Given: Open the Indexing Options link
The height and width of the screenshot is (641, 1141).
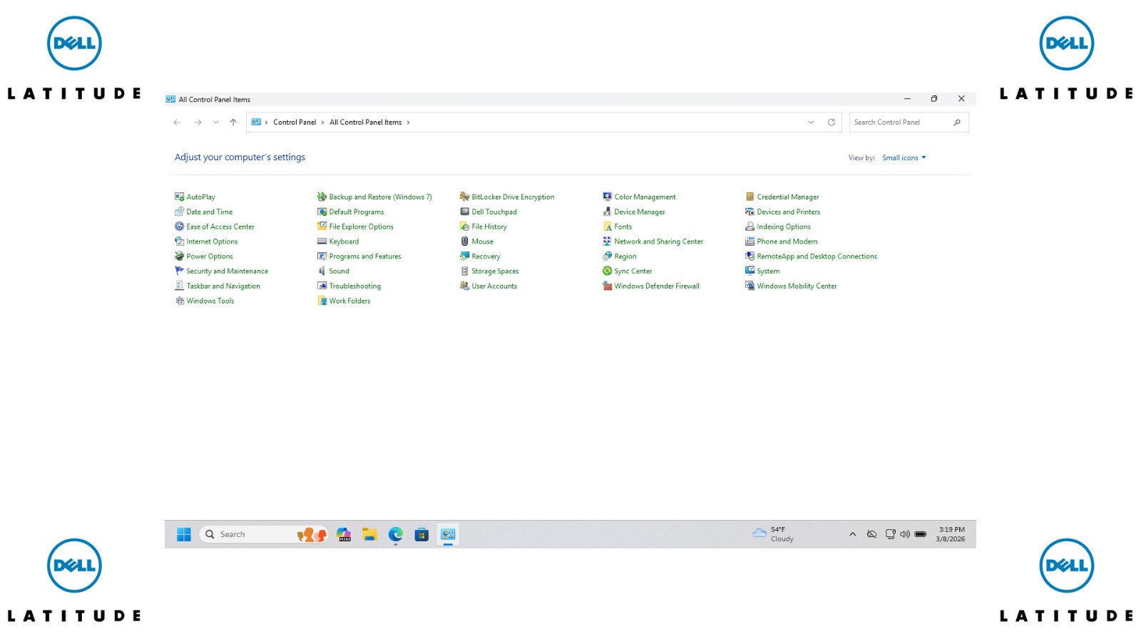Looking at the screenshot, I should tap(784, 226).
